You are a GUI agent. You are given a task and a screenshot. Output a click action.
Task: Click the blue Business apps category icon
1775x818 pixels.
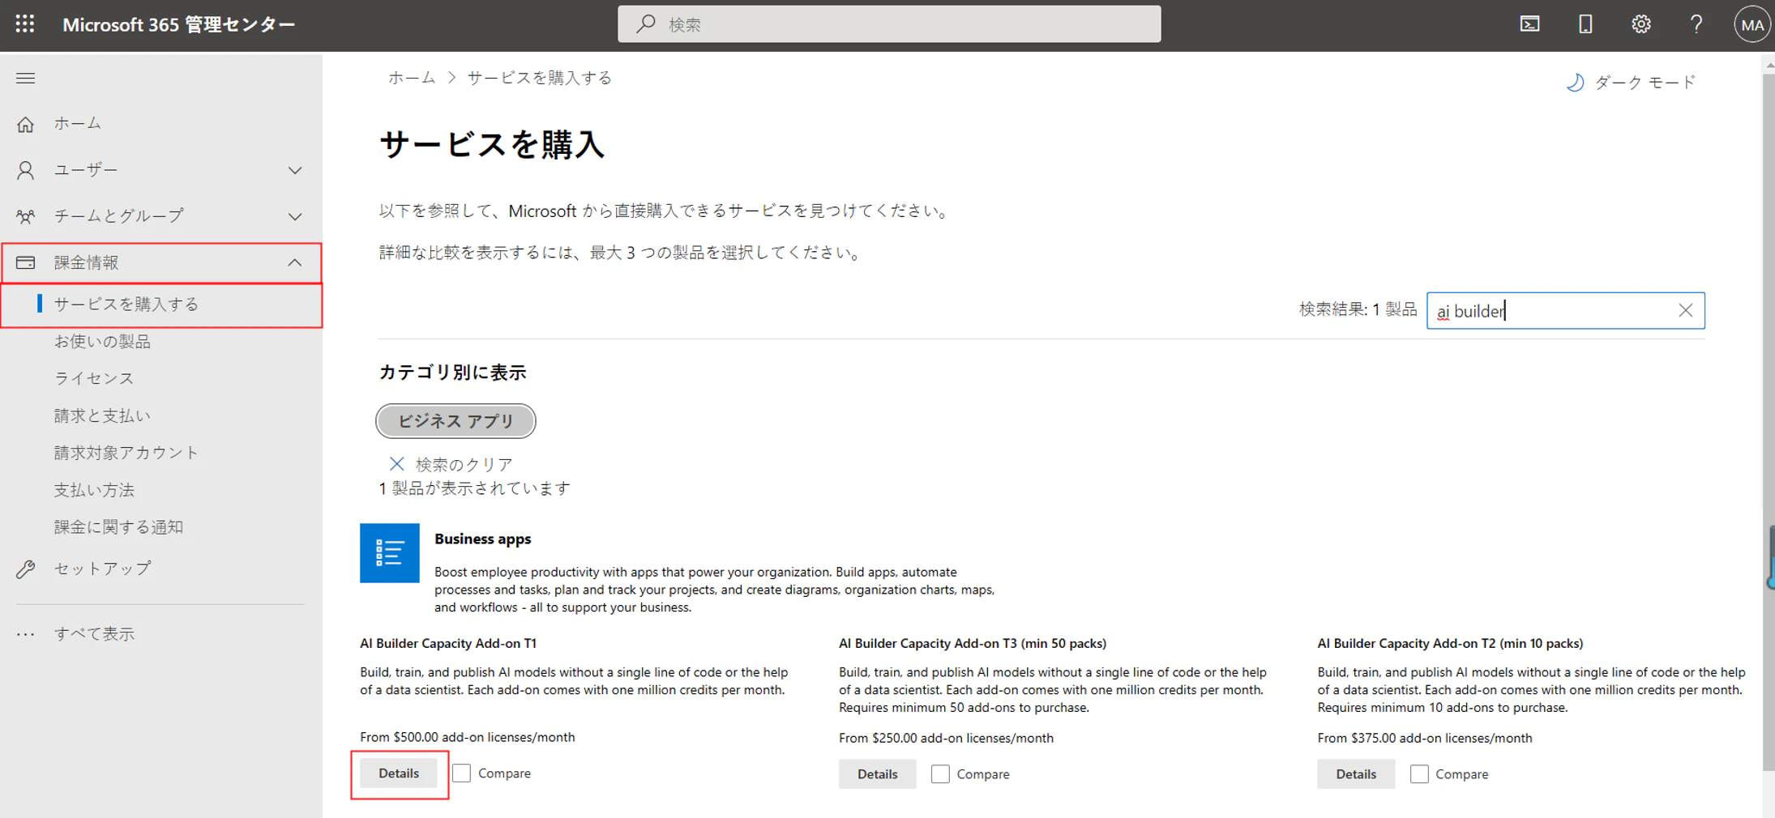click(x=390, y=553)
